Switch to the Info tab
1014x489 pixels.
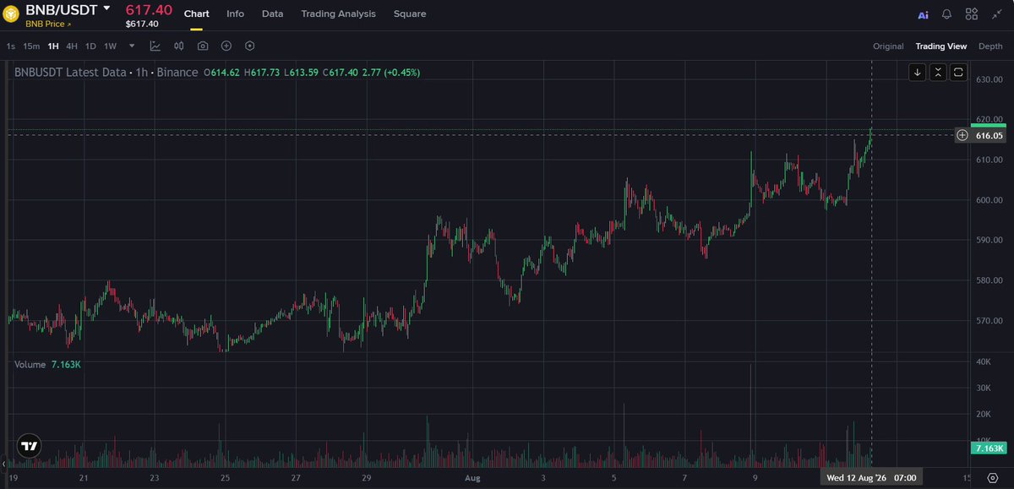[236, 14]
